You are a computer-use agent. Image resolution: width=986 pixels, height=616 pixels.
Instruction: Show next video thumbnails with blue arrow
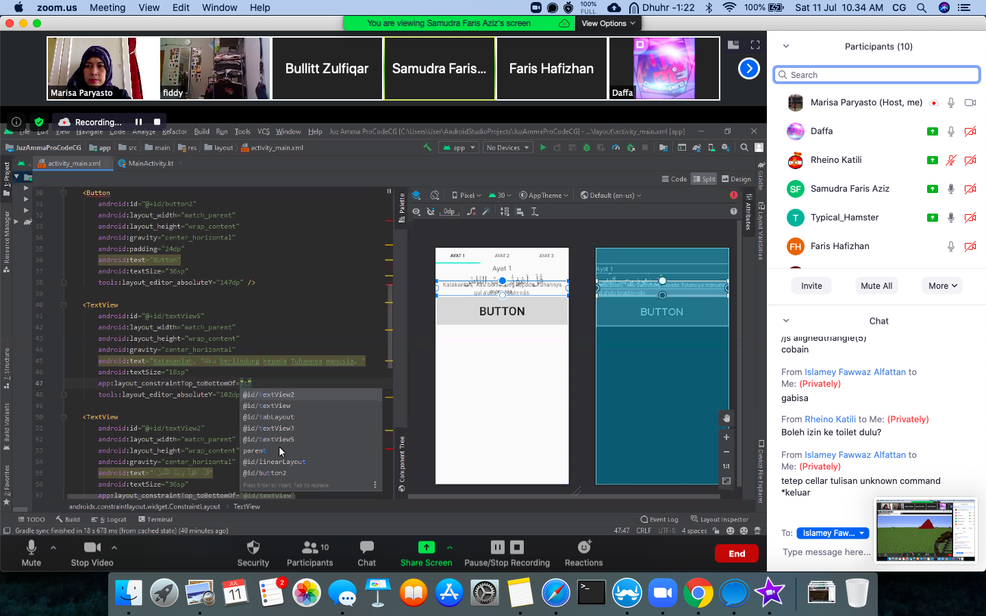[x=749, y=68]
